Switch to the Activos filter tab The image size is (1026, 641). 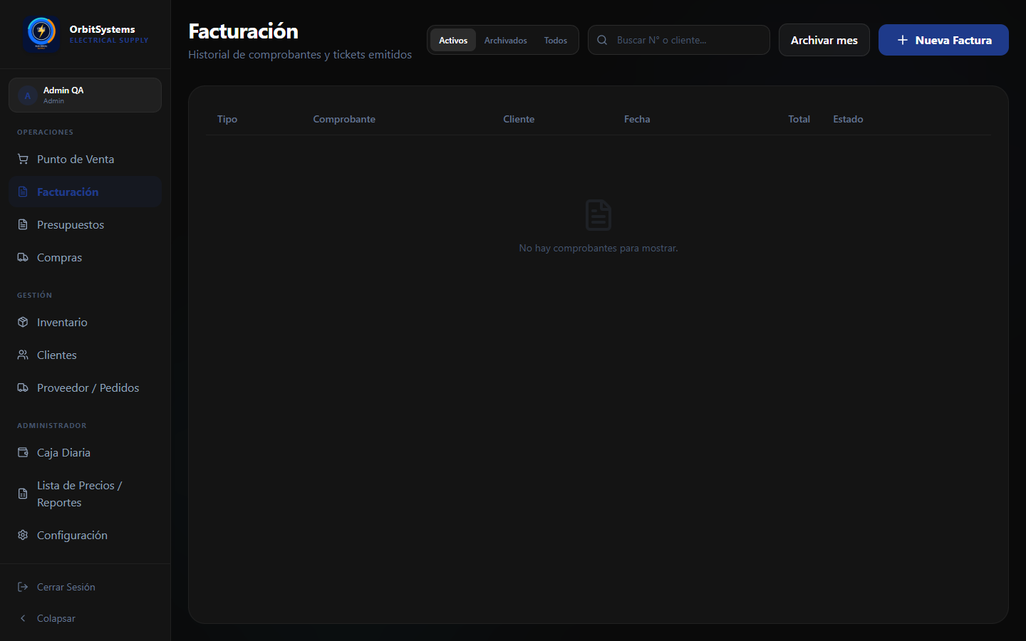pos(453,41)
